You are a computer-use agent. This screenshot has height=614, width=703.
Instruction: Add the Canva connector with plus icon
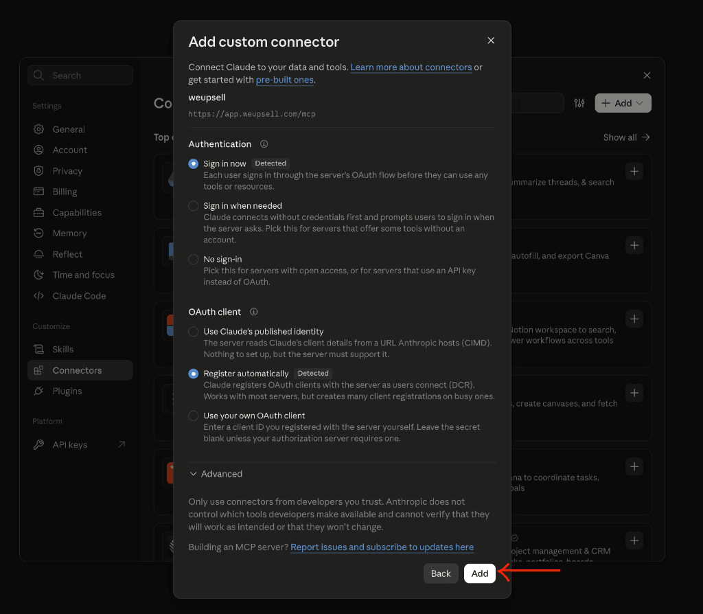point(634,245)
